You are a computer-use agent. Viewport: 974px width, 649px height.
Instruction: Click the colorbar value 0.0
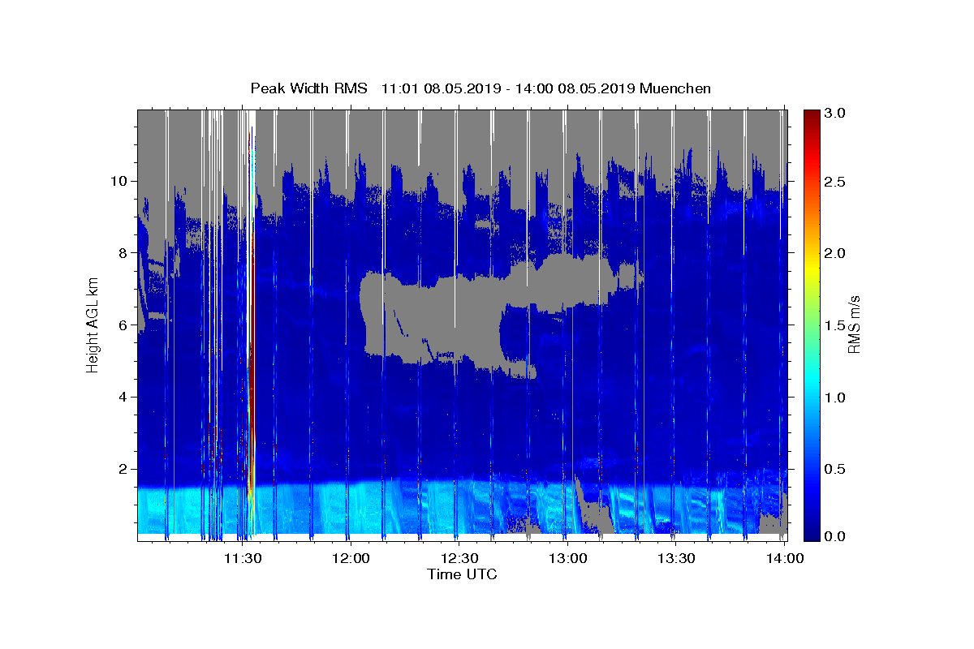point(837,537)
